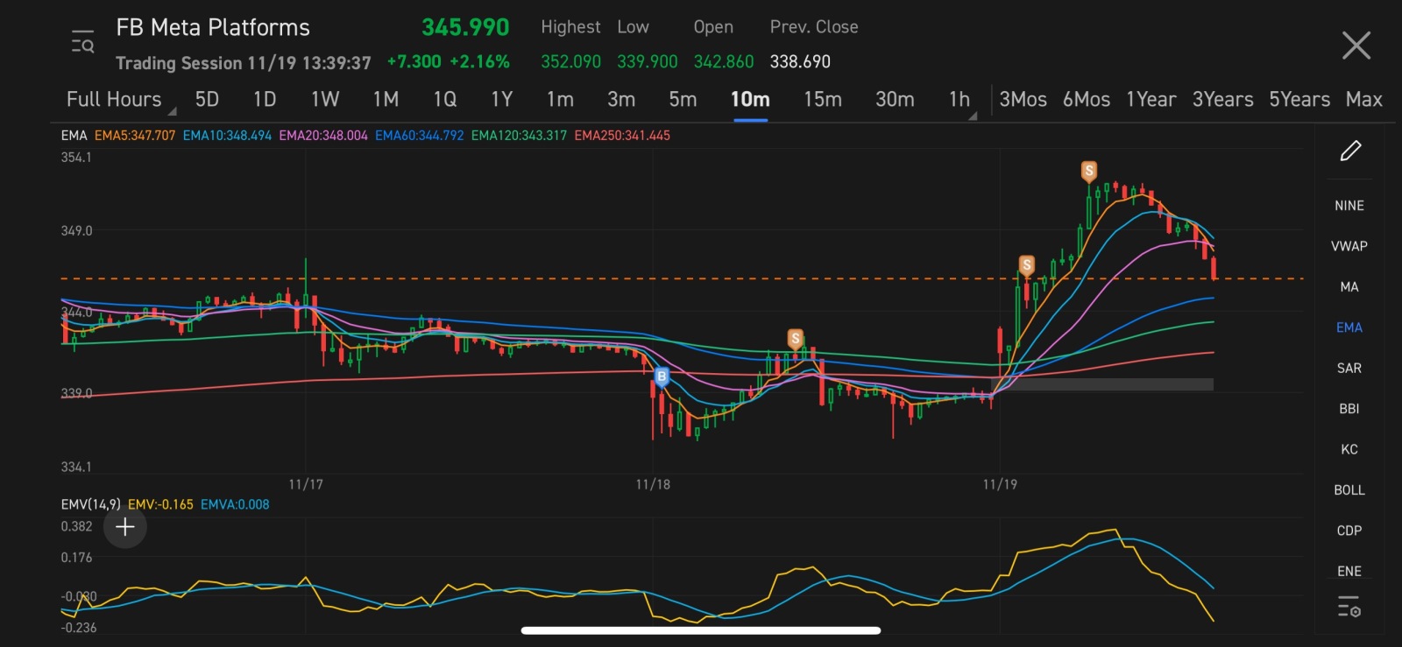Tap the 11/17 date label
Viewport: 1402px width, 647px height.
(306, 484)
